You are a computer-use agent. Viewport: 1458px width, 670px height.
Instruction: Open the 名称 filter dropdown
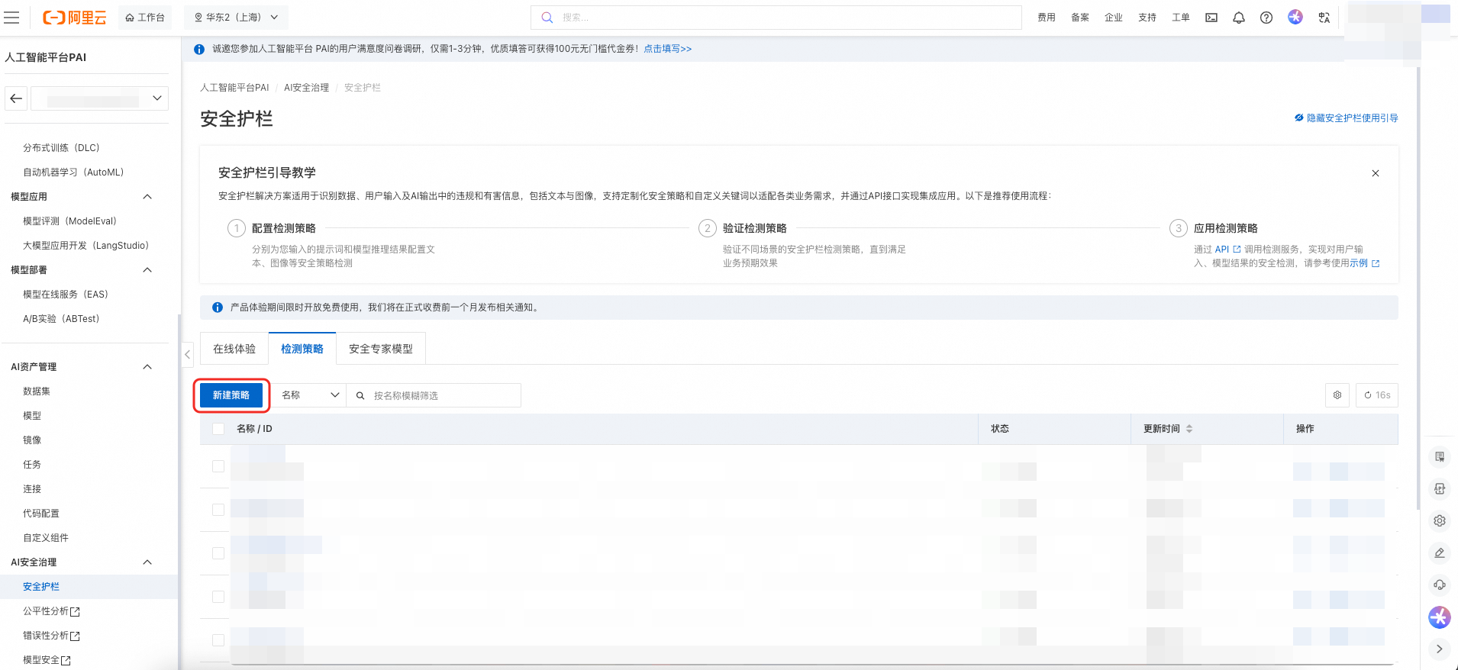[310, 395]
